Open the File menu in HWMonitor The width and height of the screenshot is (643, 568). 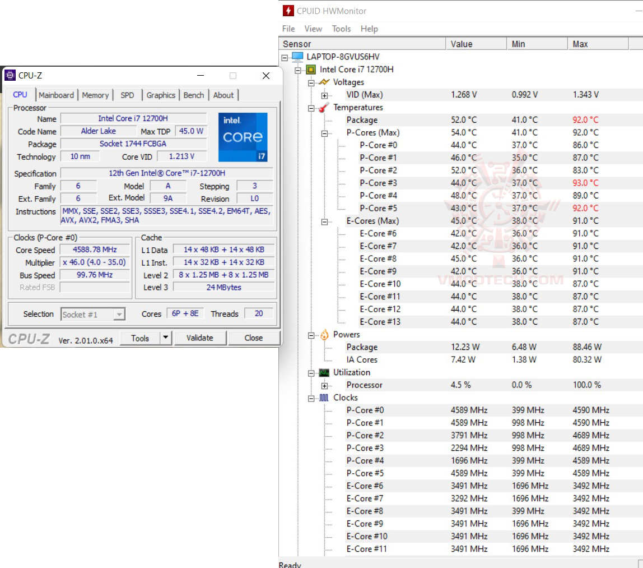288,29
